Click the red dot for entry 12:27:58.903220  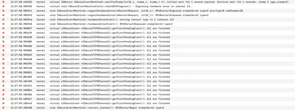pyautogui.click(x=3, y=37)
